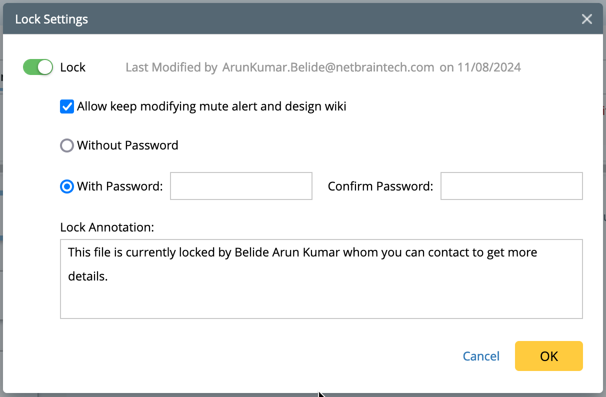
Task: Click the ArunKumar.Belide@netbraintech.com email text
Action: click(328, 67)
